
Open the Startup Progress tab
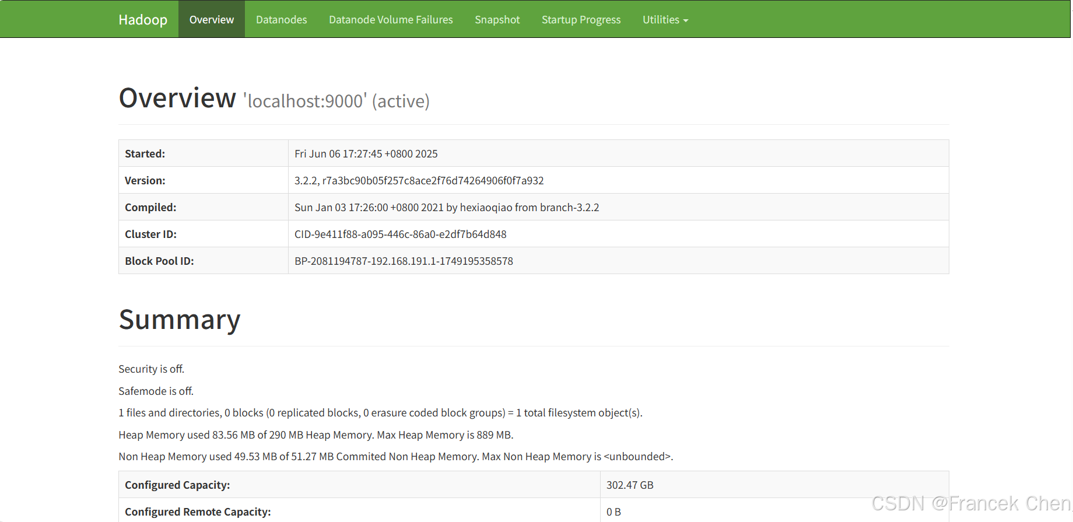(x=581, y=19)
